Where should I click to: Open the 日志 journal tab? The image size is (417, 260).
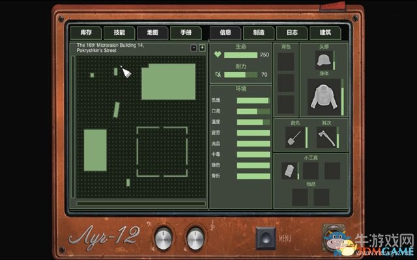(x=292, y=32)
